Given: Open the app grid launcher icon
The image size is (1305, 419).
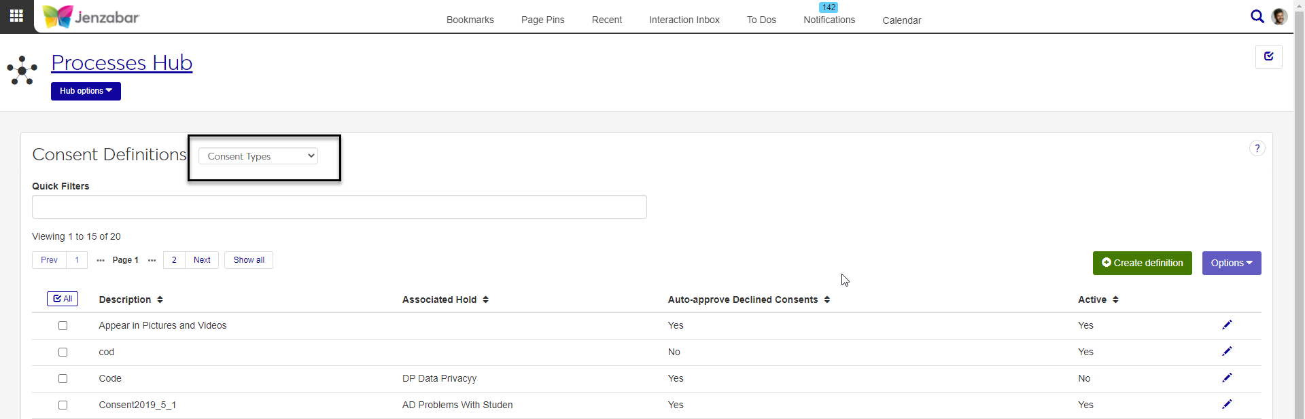Looking at the screenshot, I should (16, 16).
